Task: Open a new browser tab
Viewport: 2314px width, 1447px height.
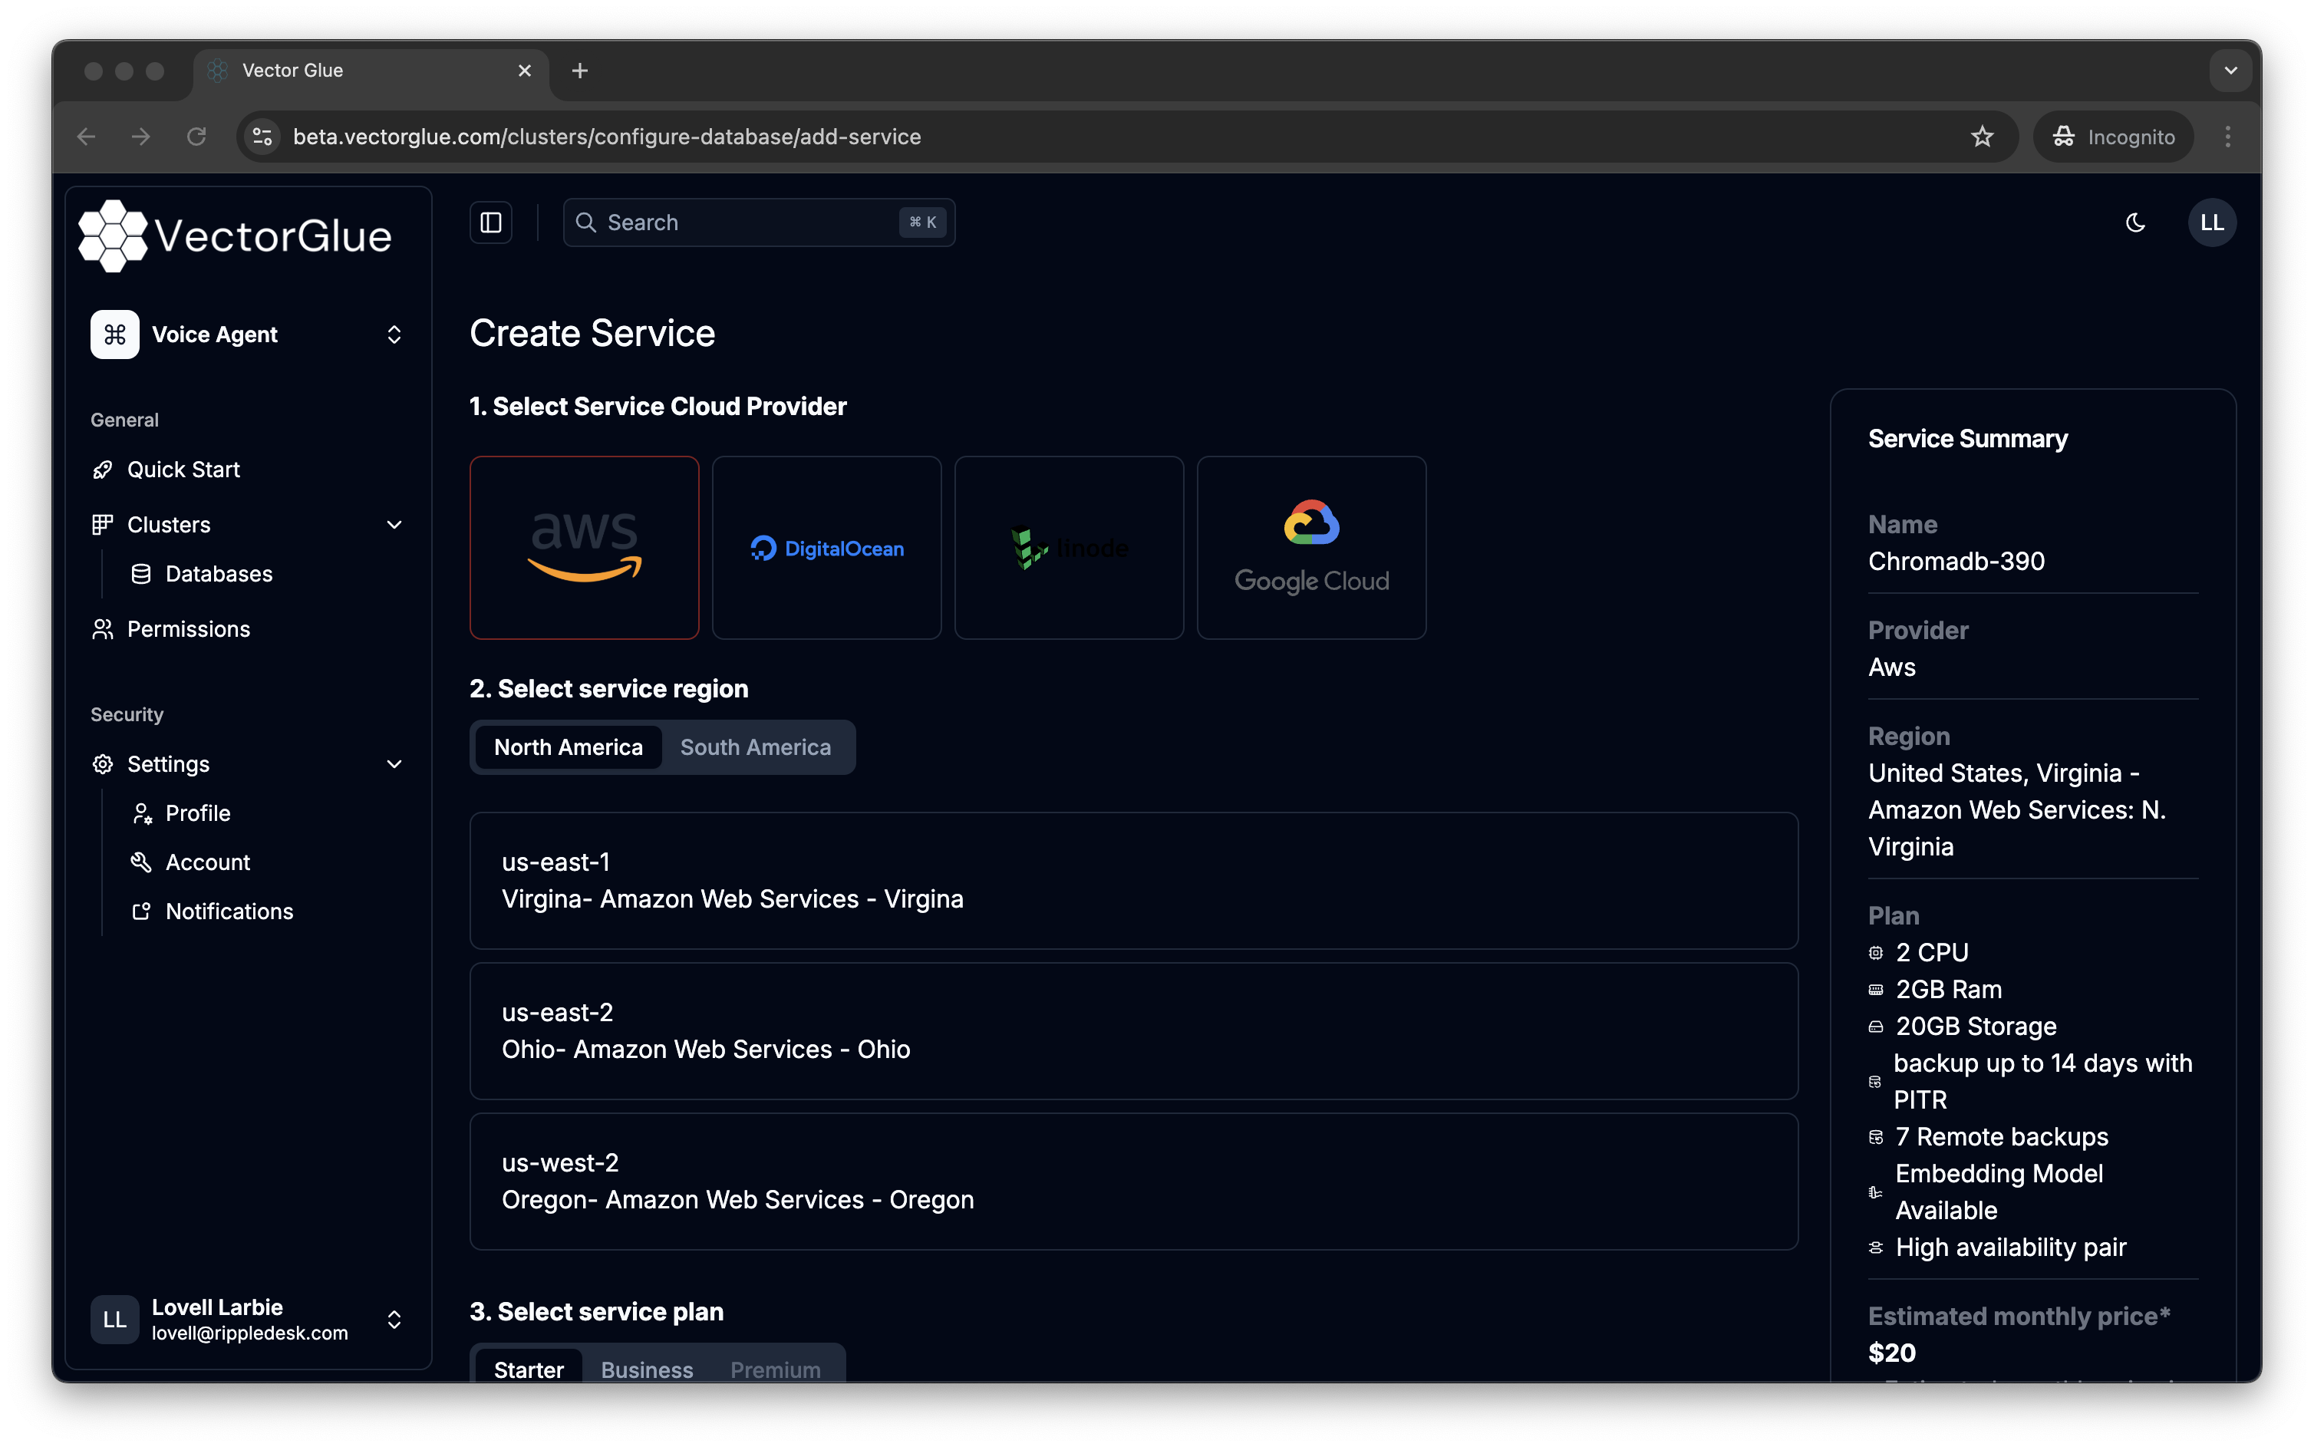Action: [x=579, y=71]
